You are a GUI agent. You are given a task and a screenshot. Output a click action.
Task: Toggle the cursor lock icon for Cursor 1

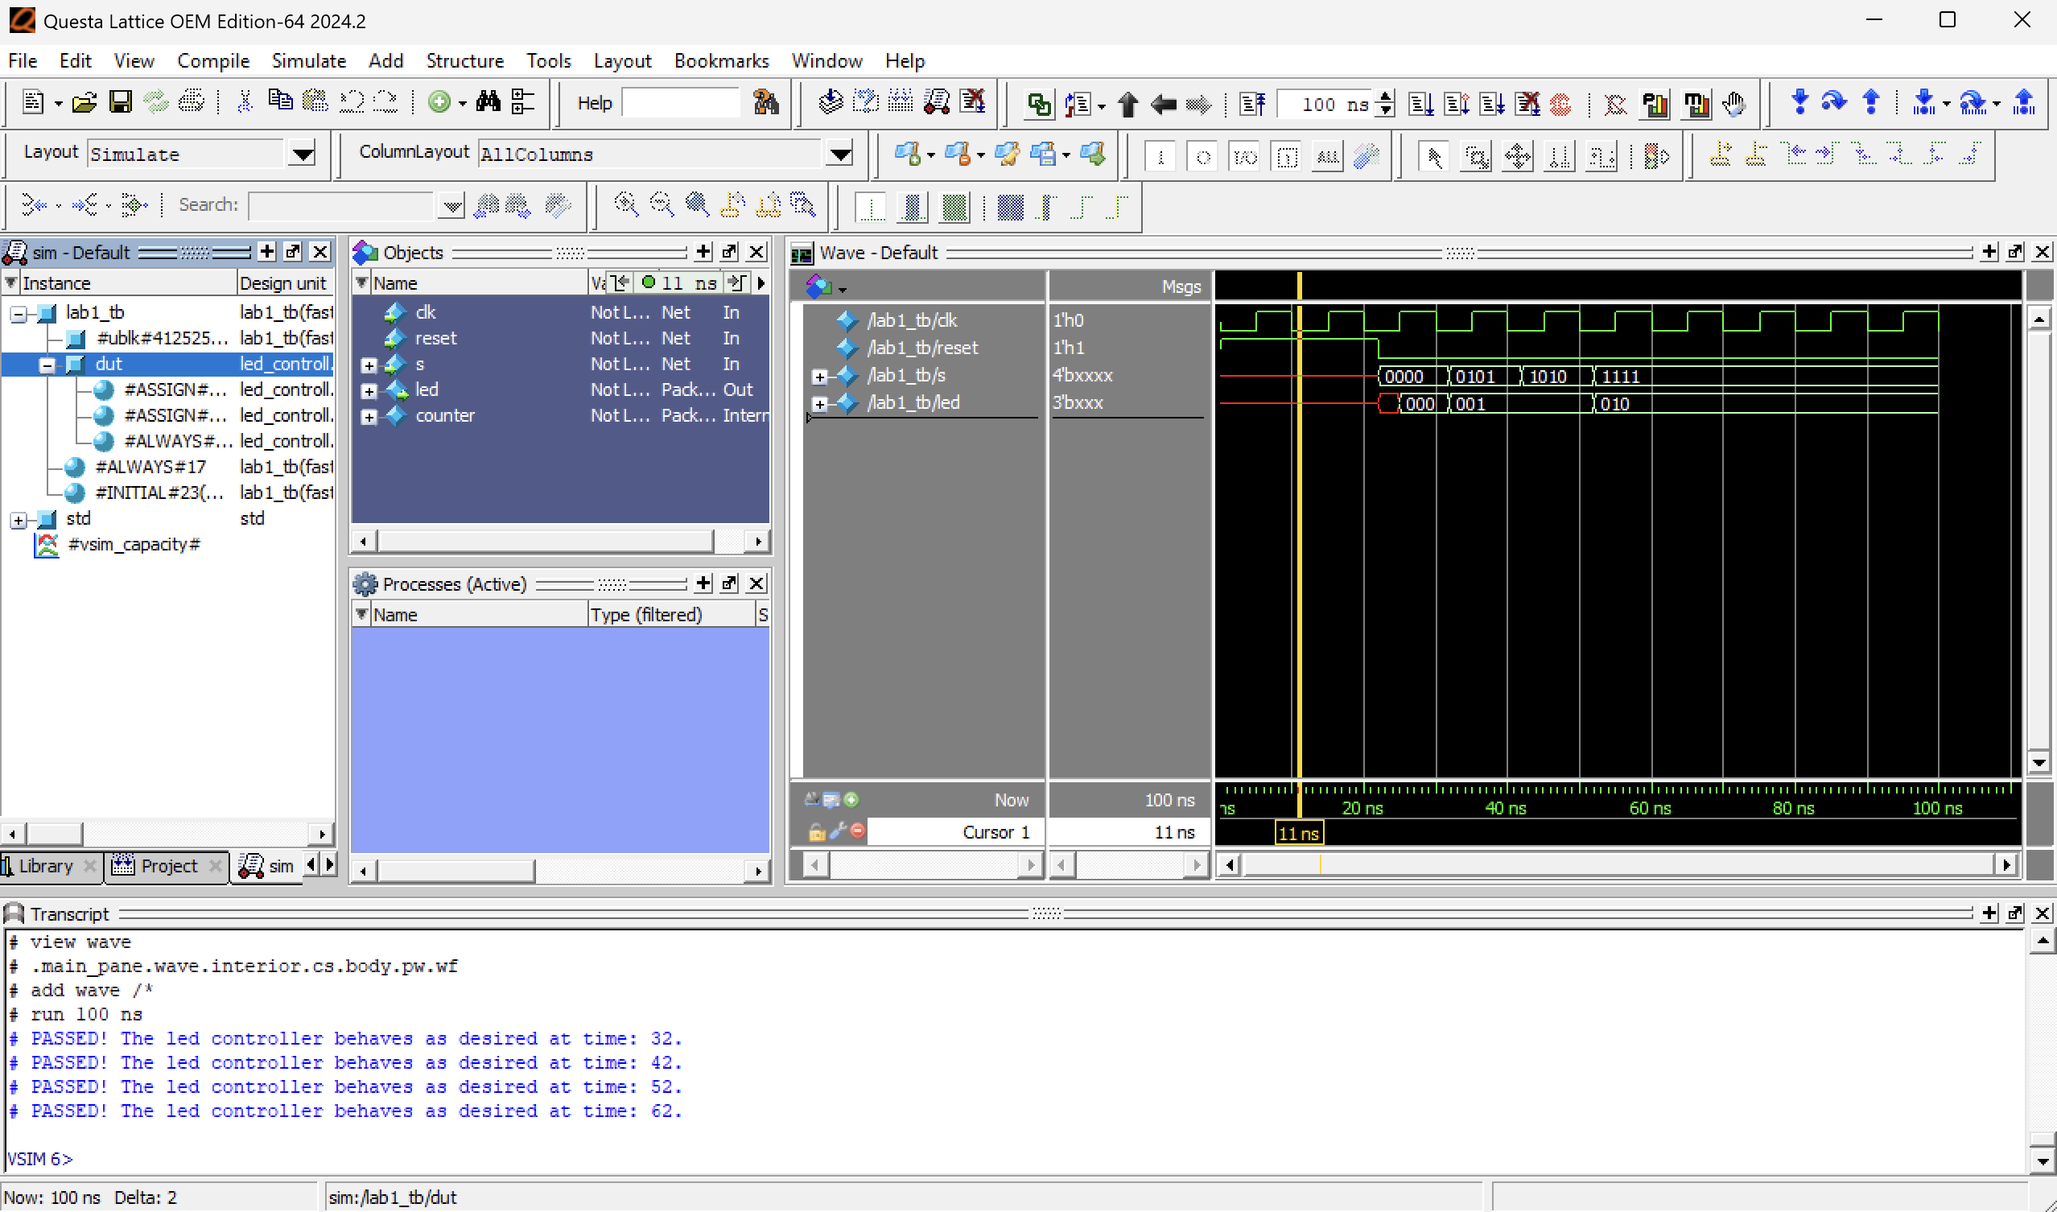[x=816, y=832]
